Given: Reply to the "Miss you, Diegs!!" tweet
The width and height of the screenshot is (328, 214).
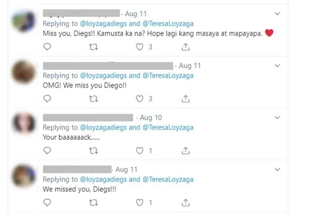Looking at the screenshot, I should pos(47,47).
